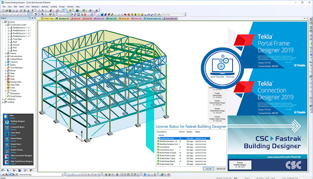313x179 pixels.
Task: Select Cores in the project tree
Action: (13, 87)
